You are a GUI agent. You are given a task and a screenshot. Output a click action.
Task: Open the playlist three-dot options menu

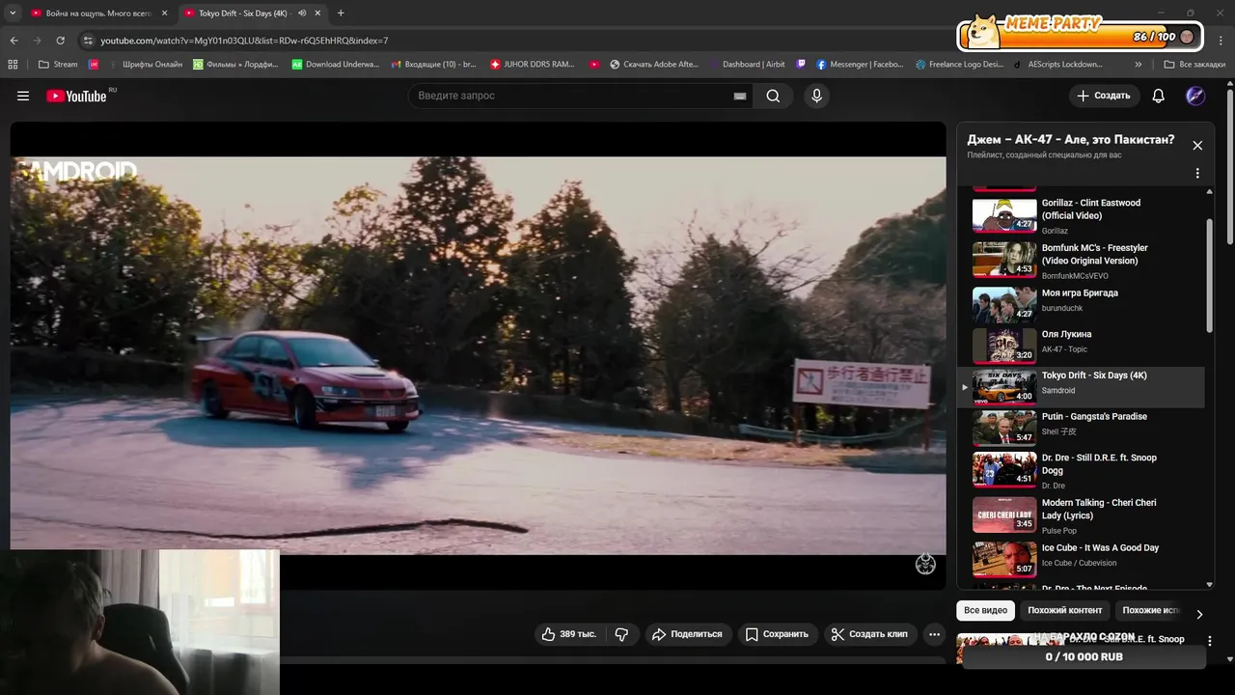pyautogui.click(x=1197, y=174)
